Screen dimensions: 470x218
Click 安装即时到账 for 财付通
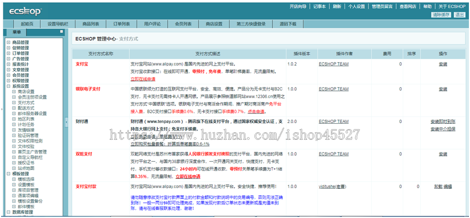tap(443, 121)
